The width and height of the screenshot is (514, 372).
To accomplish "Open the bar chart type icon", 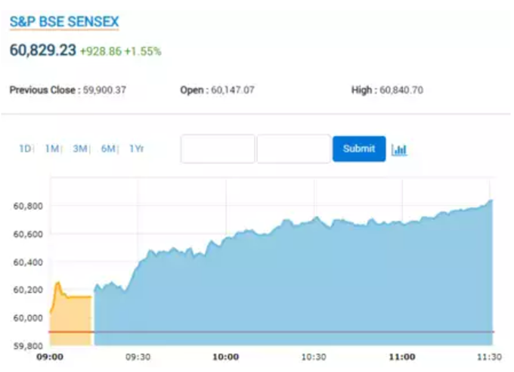I will [399, 150].
